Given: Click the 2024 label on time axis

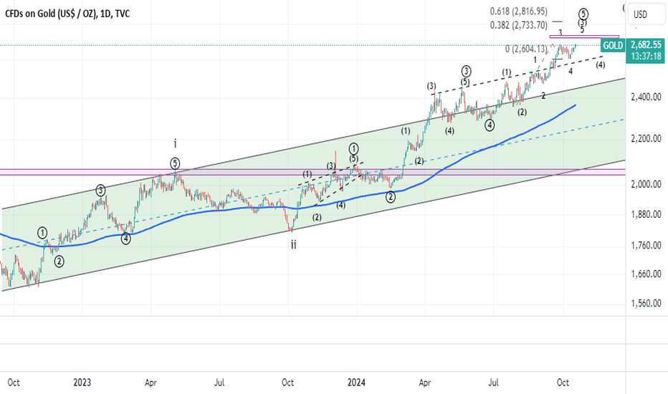Looking at the screenshot, I should (x=356, y=383).
